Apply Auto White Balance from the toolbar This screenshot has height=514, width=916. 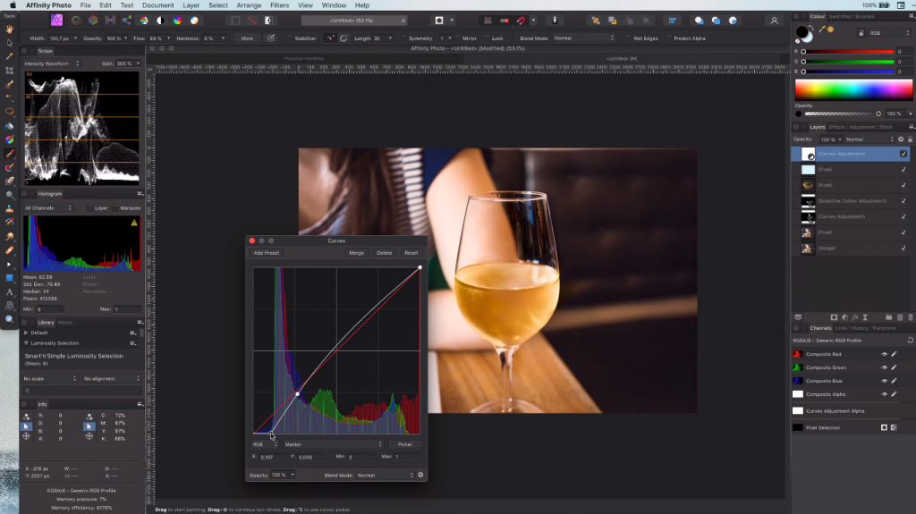point(194,21)
